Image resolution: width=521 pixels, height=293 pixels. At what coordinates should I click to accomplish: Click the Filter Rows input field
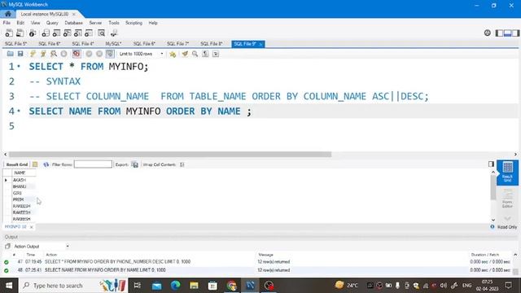[93, 164]
